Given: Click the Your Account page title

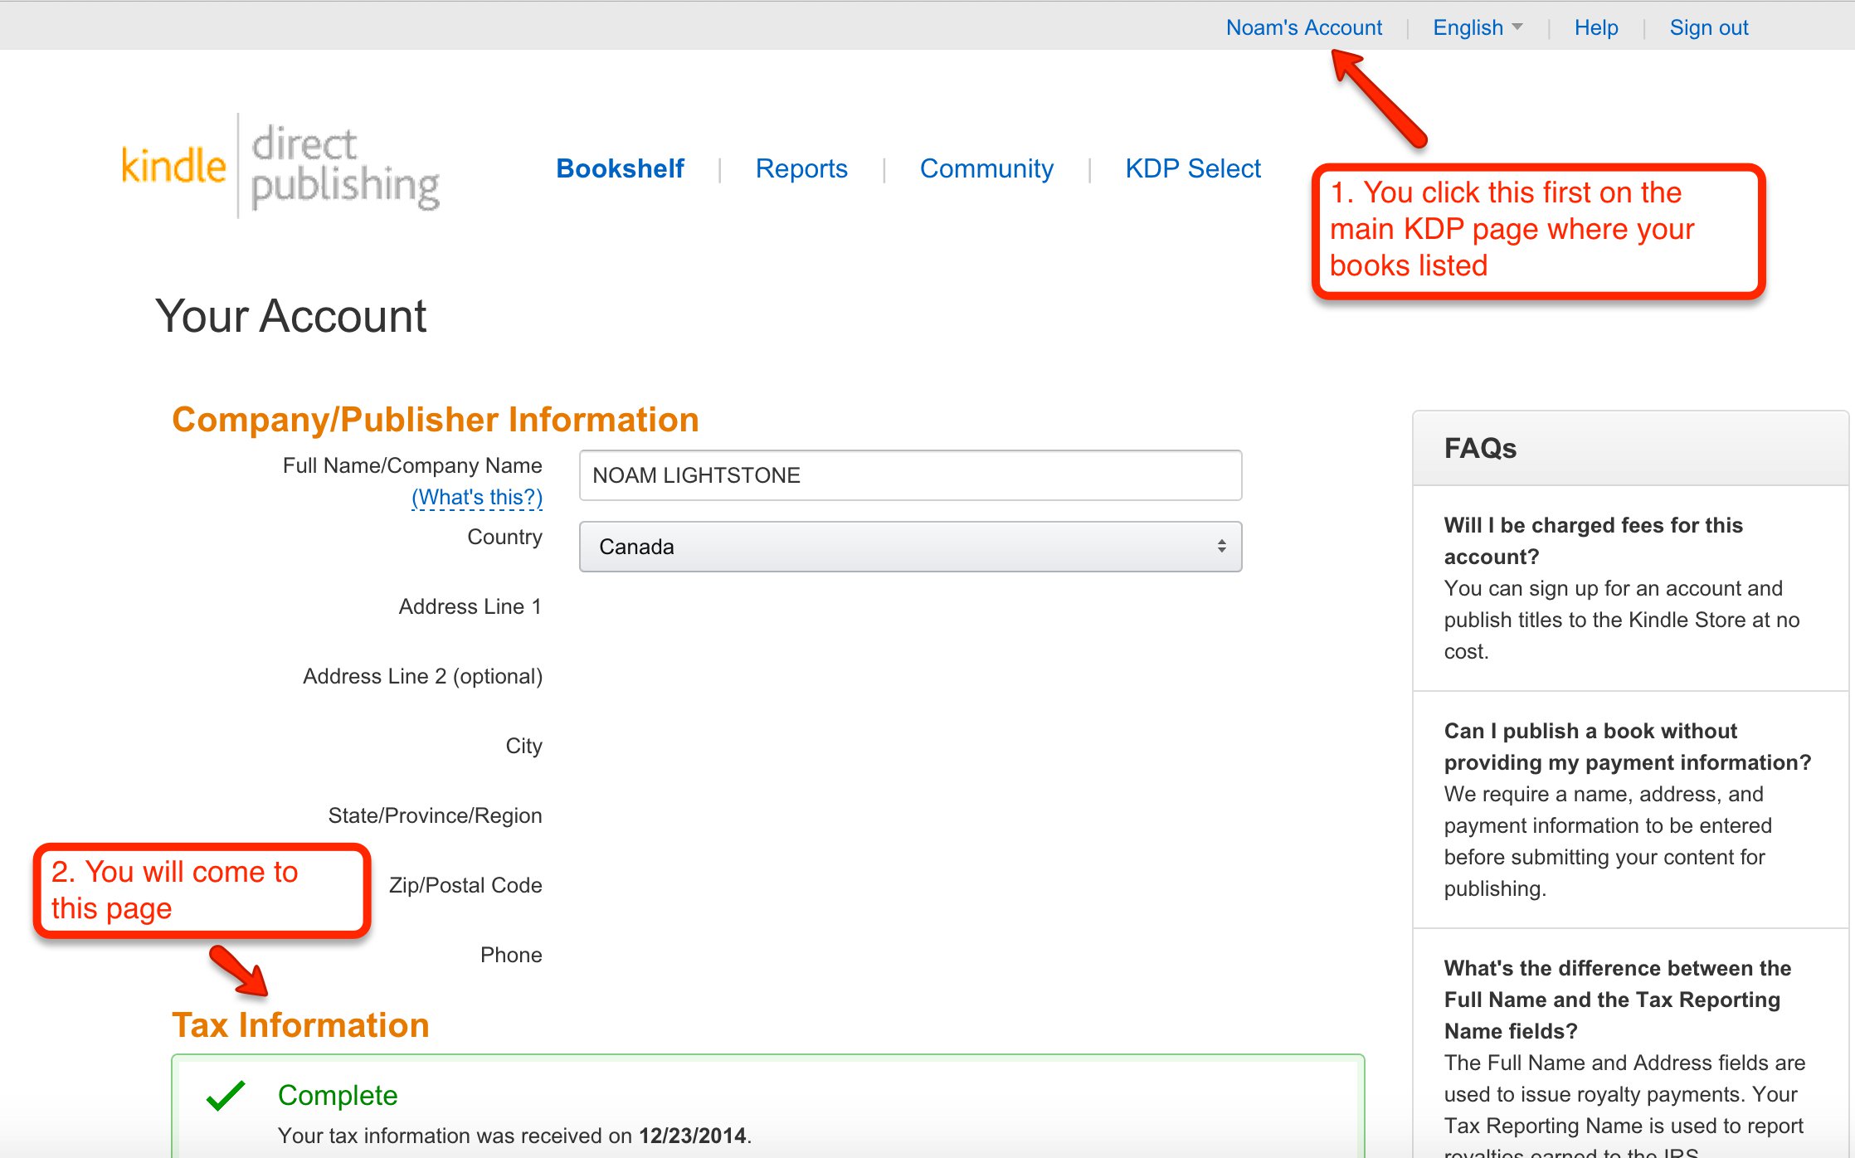Looking at the screenshot, I should point(290,316).
